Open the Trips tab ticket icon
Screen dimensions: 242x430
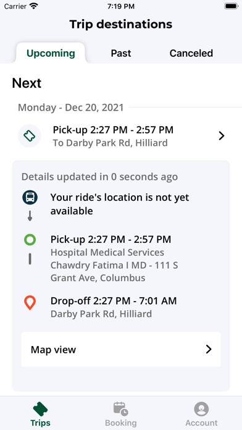tap(40, 409)
